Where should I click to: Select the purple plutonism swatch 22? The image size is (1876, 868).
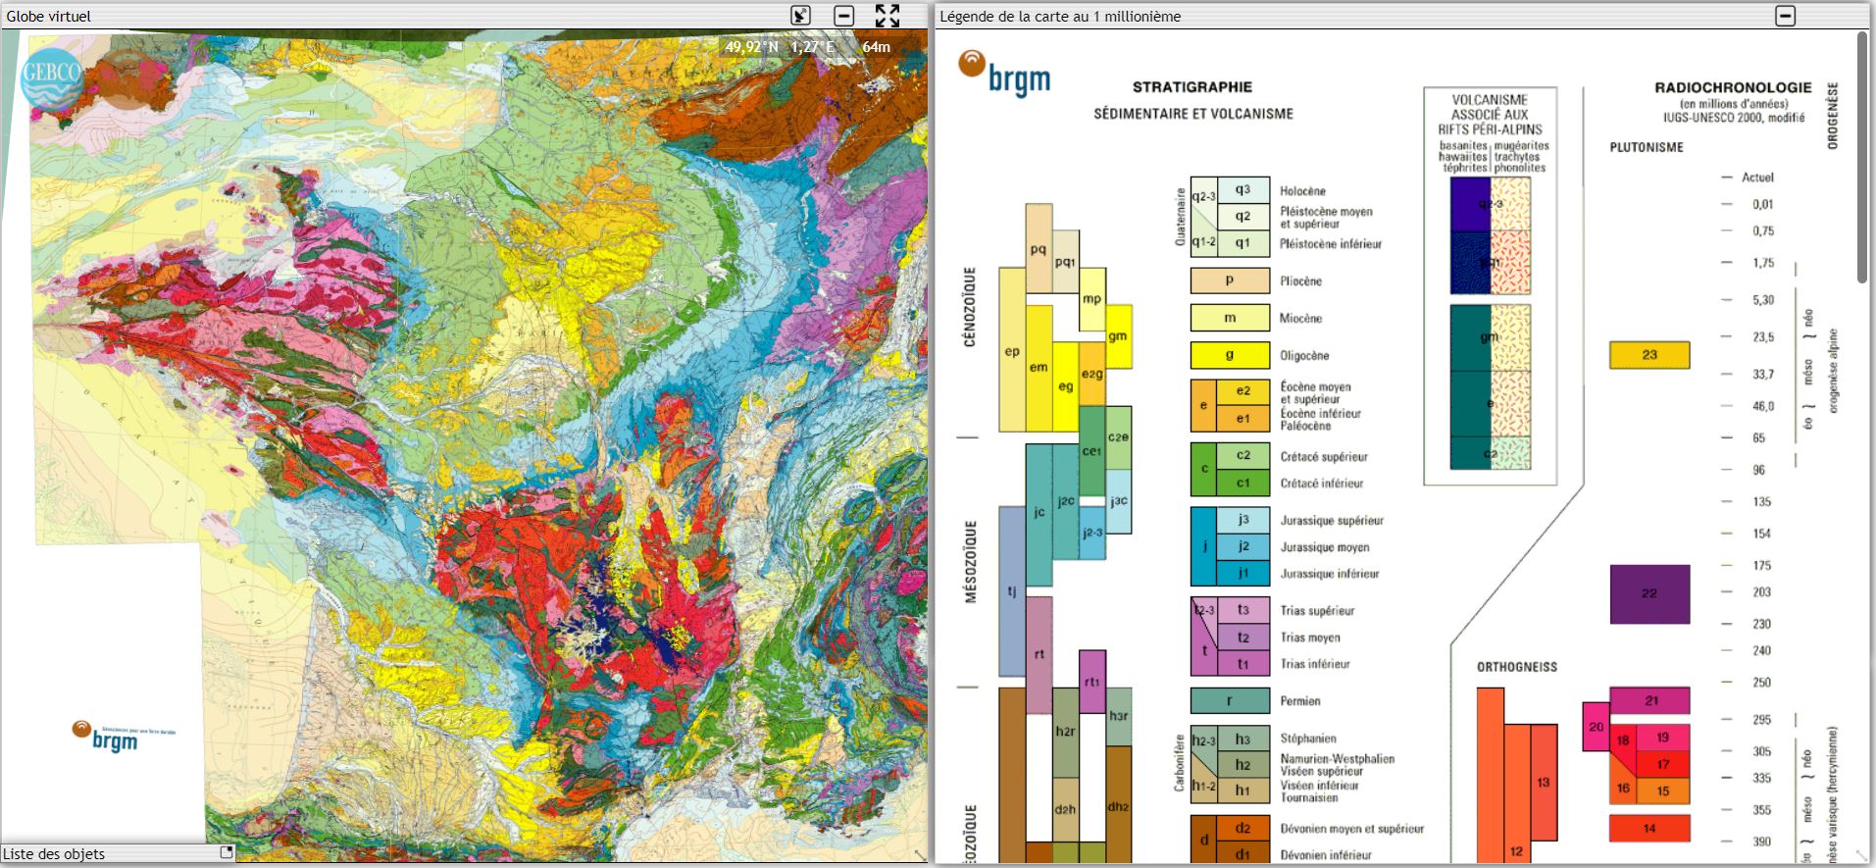point(1649,594)
